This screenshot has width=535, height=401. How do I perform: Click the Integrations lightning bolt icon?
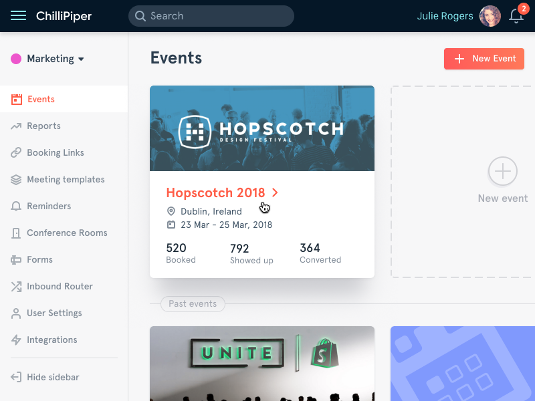(16, 340)
